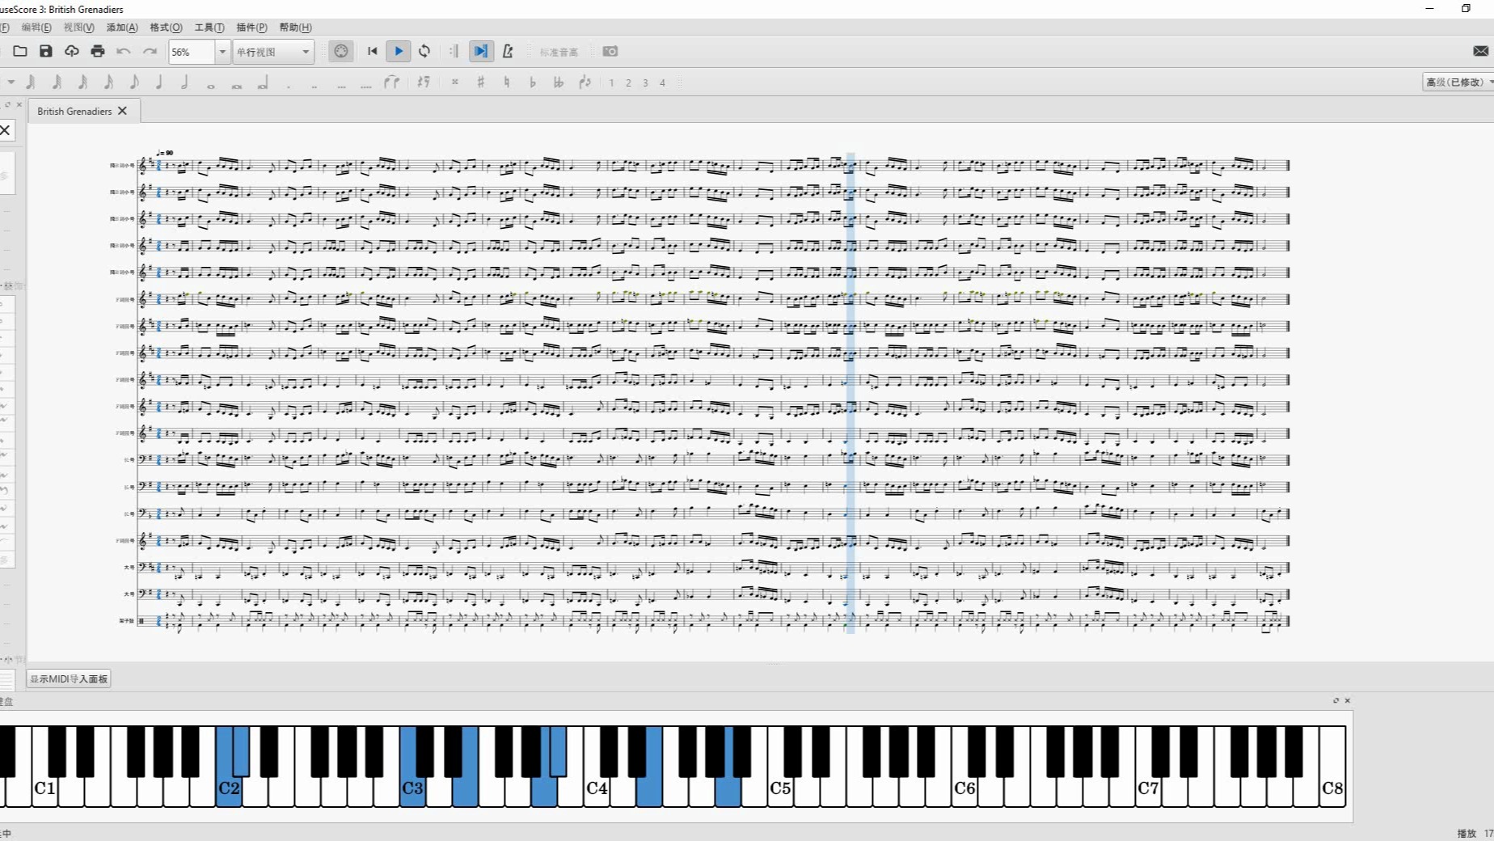Screen dimensions: 1494x841
Task: Open the 工具(T) menu
Action: point(209,27)
